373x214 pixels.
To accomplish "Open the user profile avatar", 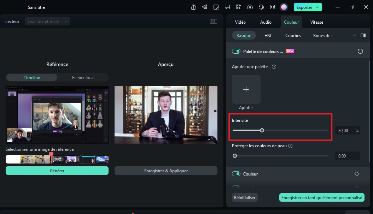I will 284,7.
